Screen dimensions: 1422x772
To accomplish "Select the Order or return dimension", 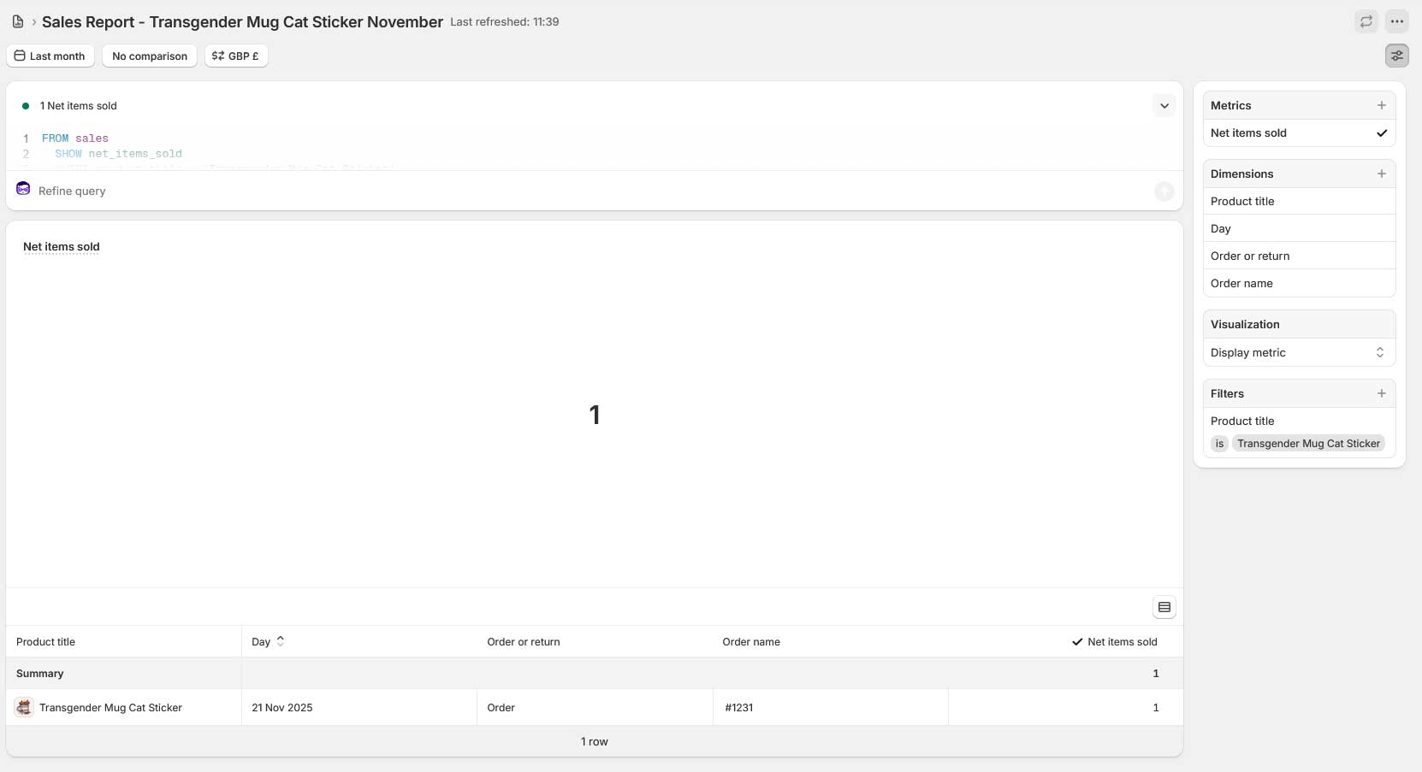I will pyautogui.click(x=1250, y=256).
